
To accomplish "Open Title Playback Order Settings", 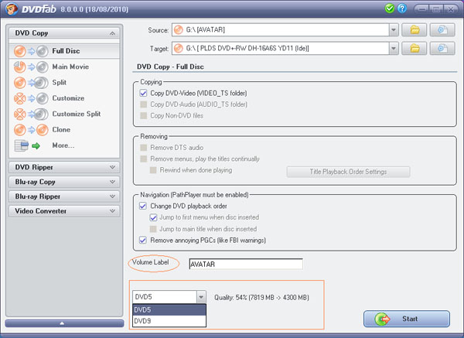I will pos(348,172).
